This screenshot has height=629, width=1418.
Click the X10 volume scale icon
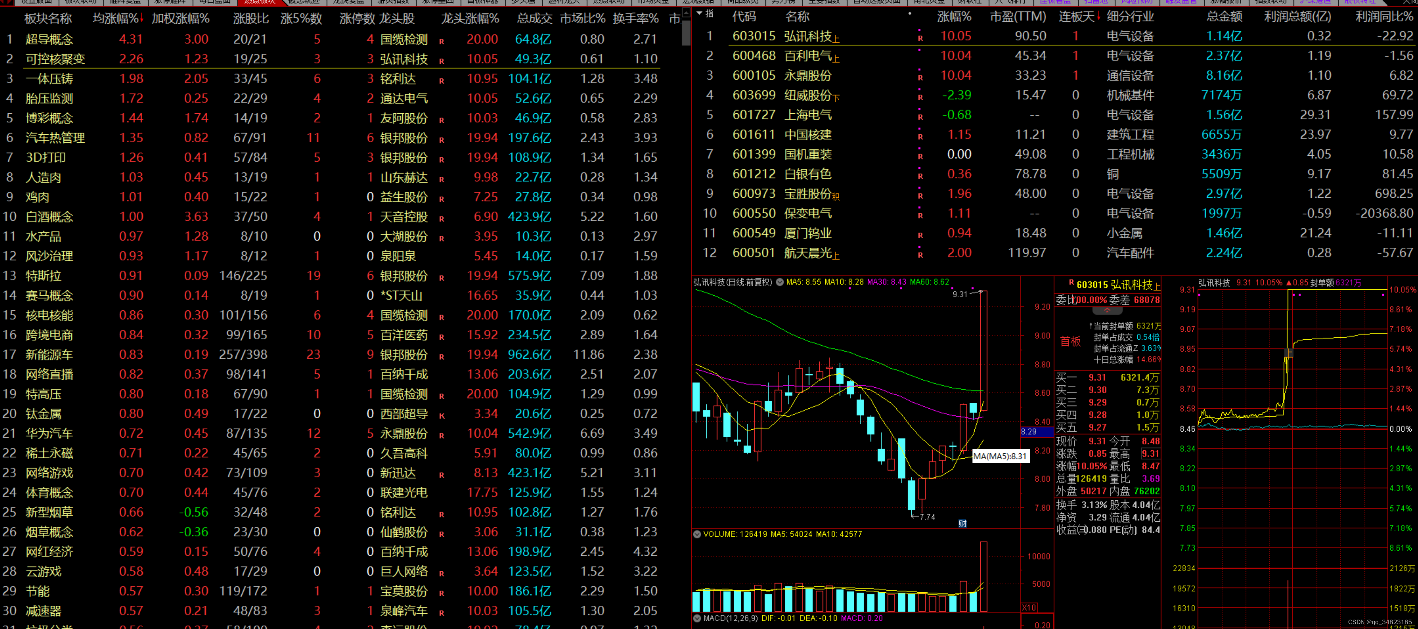tap(1029, 608)
